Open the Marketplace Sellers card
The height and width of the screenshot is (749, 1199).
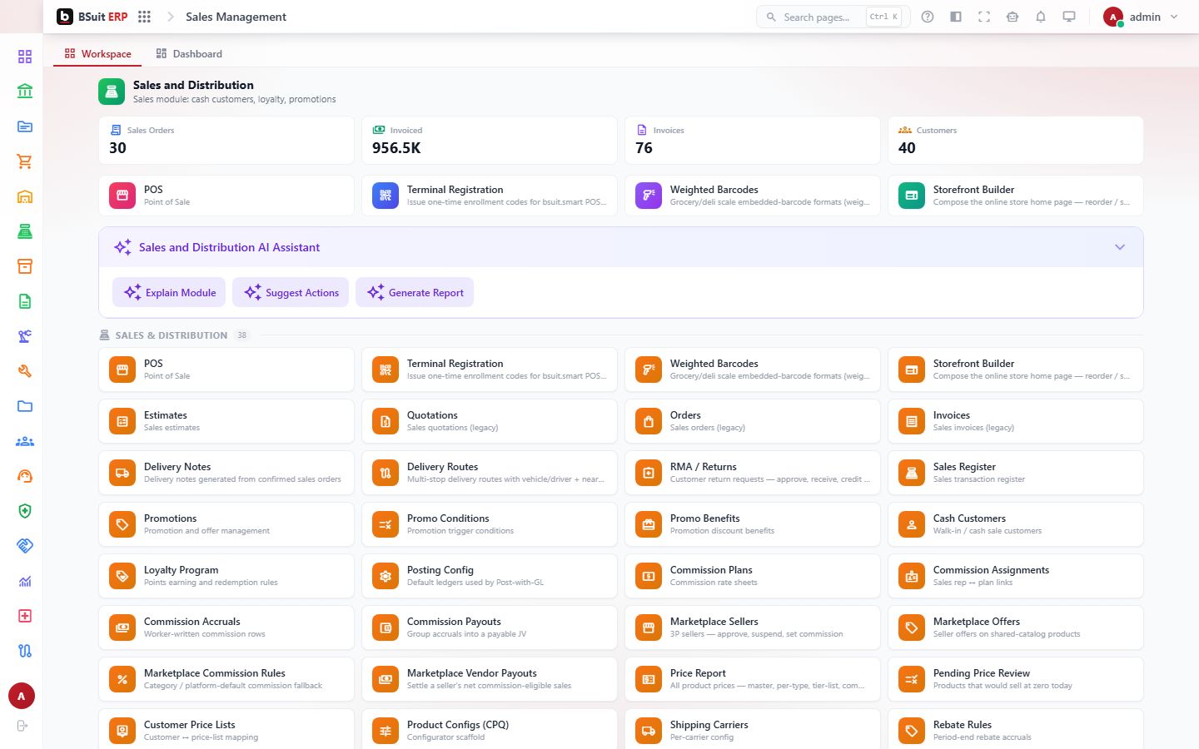click(753, 627)
